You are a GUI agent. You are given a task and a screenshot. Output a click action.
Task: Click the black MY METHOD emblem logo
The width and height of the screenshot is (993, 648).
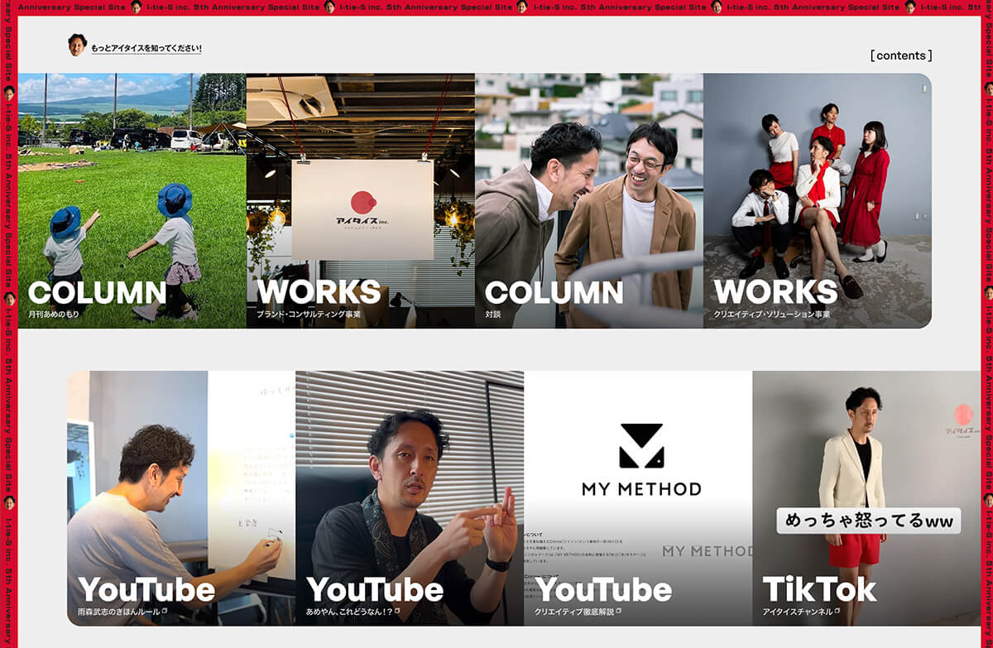641,446
